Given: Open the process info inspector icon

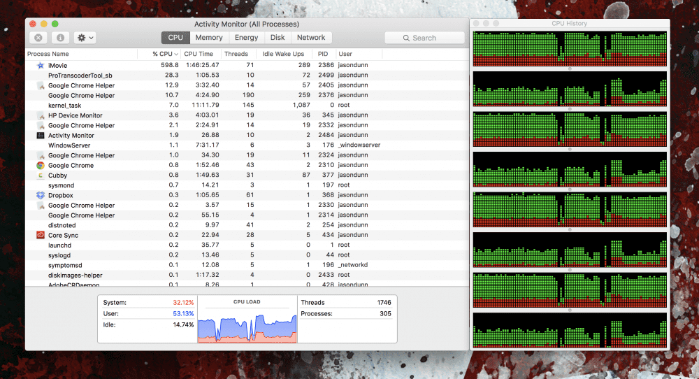Looking at the screenshot, I should tap(60, 38).
